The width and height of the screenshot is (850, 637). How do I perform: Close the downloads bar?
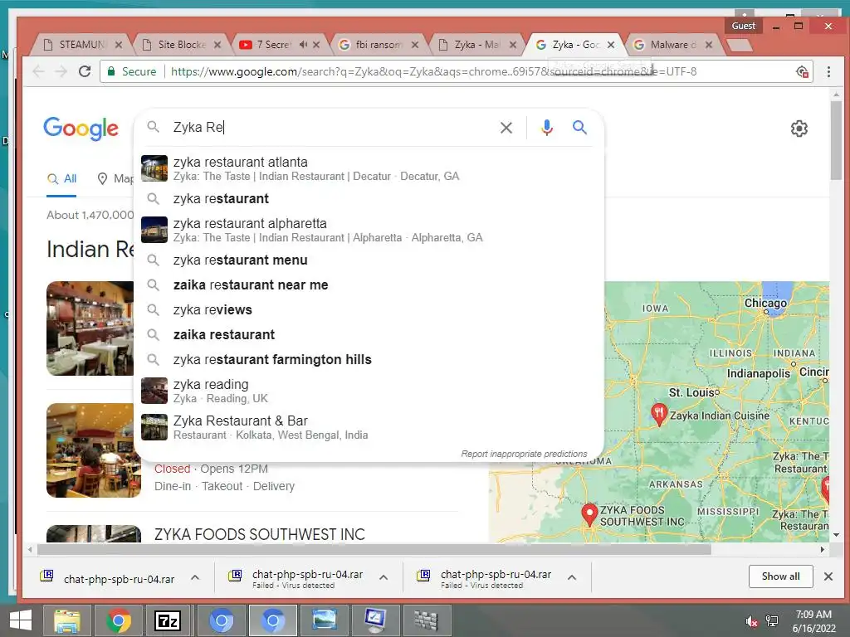pos(828,576)
